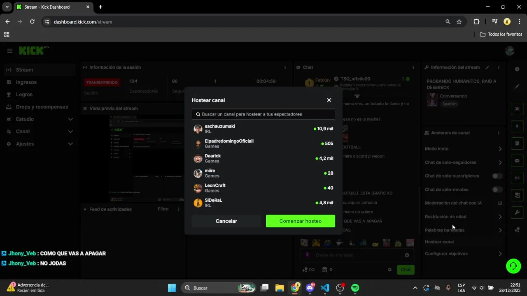Close the Hostear canal dialog
Image resolution: width=527 pixels, height=296 pixels.
pos(329,100)
